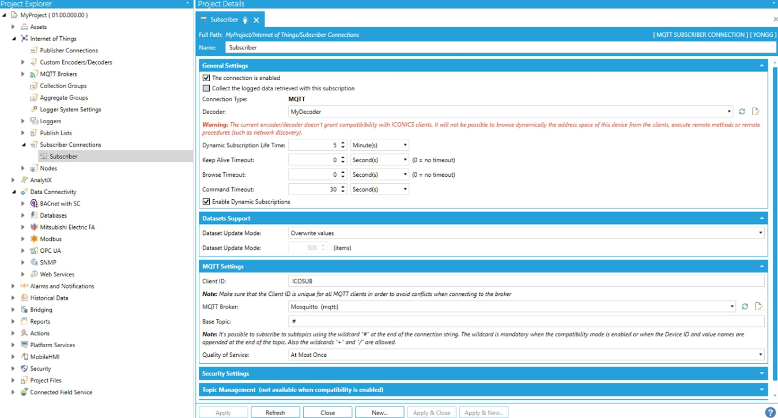Click the Base Topic input field
The width and height of the screenshot is (778, 418).
(527, 321)
